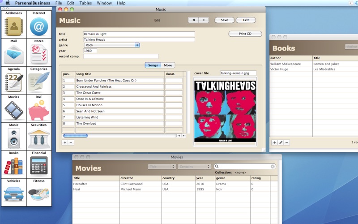Open the Window menu
Screen dimensions: 358x224
[104, 3]
